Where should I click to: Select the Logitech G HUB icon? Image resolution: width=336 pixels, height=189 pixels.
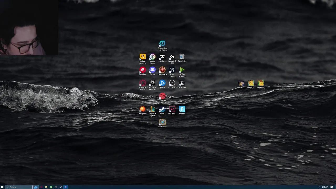click(x=172, y=59)
